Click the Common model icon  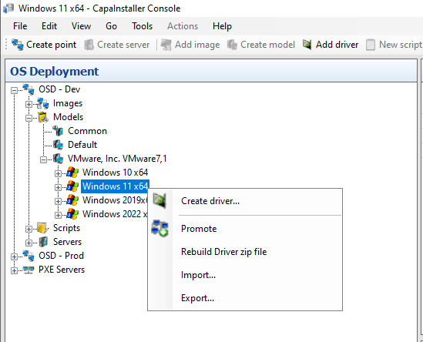(x=58, y=131)
